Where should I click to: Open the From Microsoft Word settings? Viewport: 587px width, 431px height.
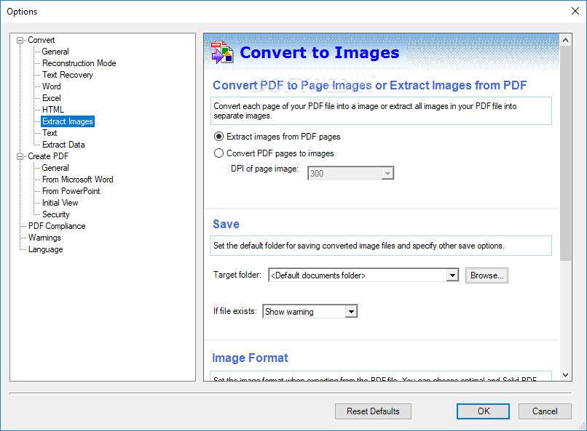pos(77,180)
